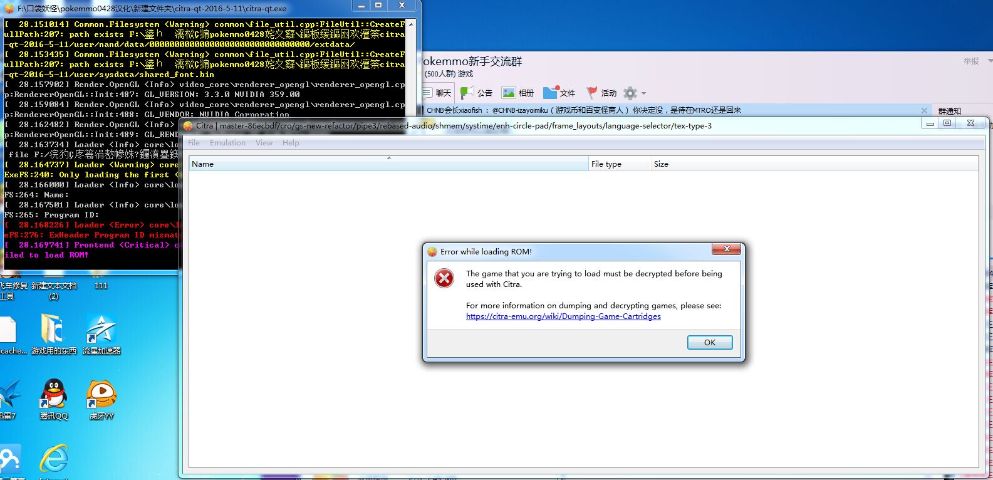Click the console scrollbar up arrow
The height and width of the screenshot is (480, 993).
[x=411, y=24]
